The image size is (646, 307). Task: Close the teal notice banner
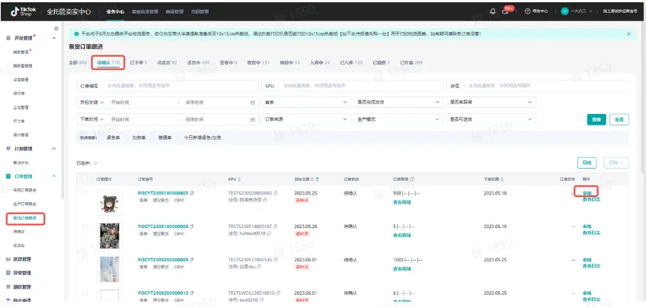628,33
